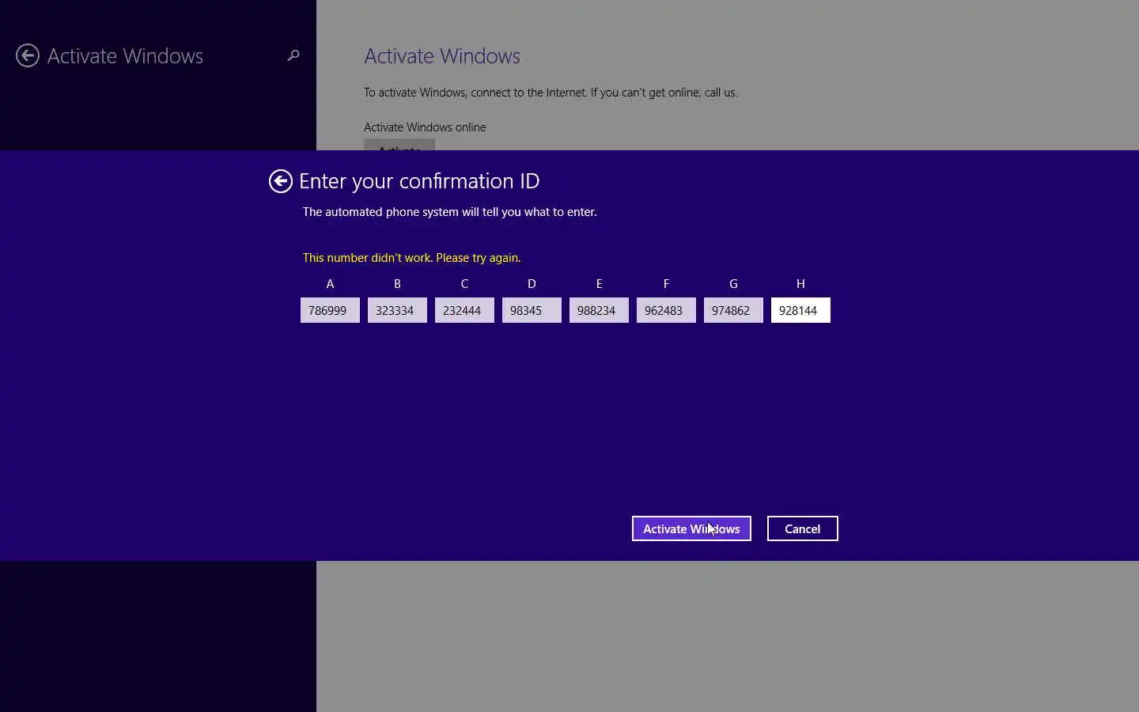Image resolution: width=1139 pixels, height=712 pixels.
Task: Click the automated phone system instruction text
Action: (x=449, y=212)
